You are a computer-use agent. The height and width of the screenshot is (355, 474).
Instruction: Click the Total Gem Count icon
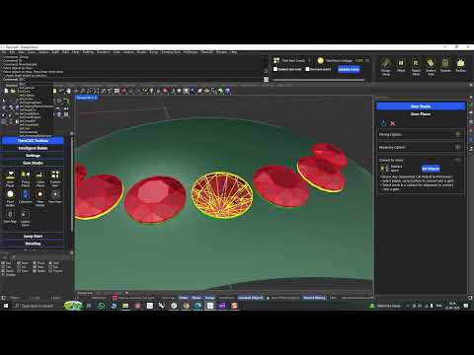(x=276, y=60)
